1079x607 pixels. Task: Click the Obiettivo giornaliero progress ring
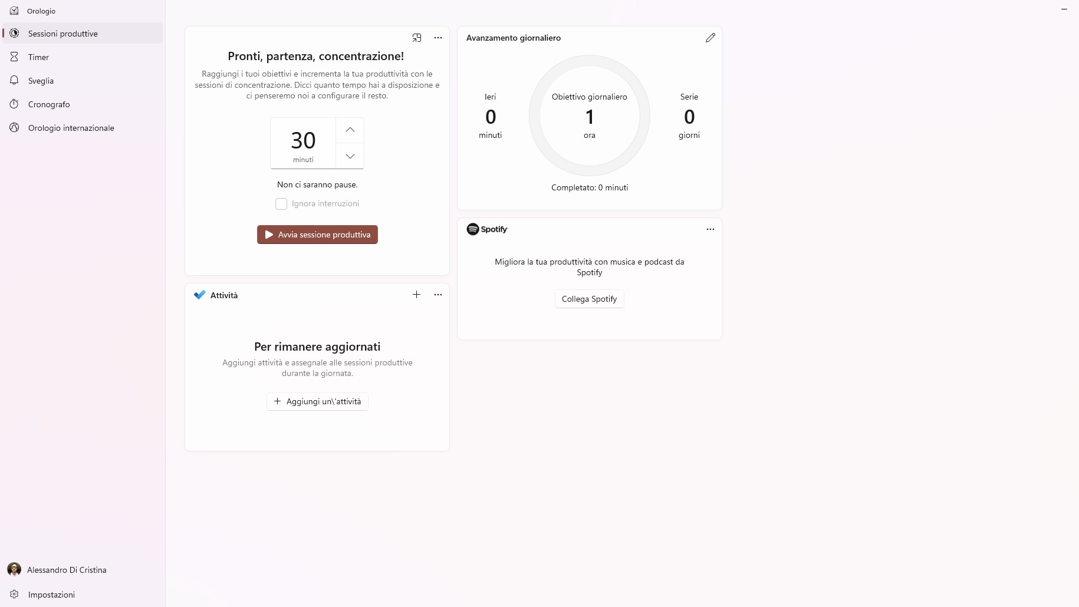click(x=590, y=116)
